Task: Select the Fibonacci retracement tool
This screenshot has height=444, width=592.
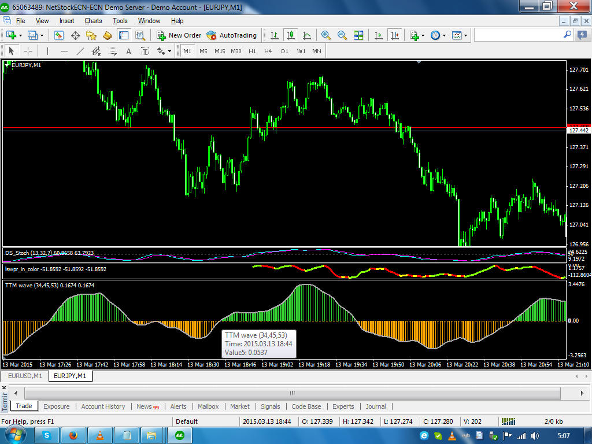Action: pyautogui.click(x=112, y=51)
